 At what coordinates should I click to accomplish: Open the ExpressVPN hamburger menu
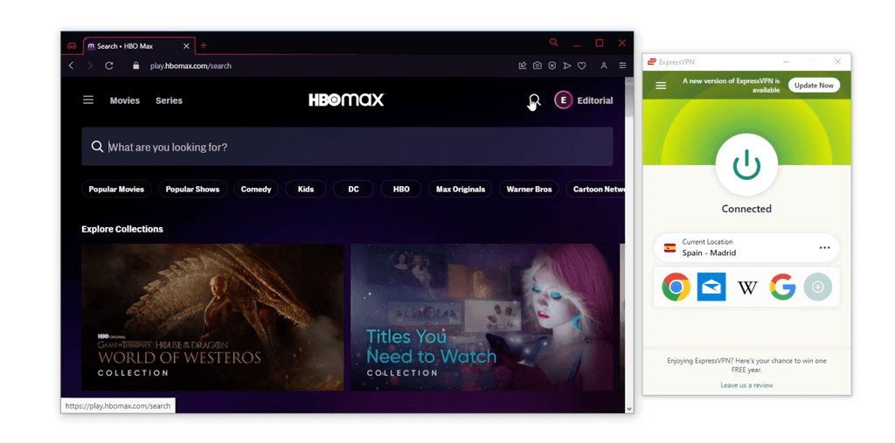click(661, 86)
